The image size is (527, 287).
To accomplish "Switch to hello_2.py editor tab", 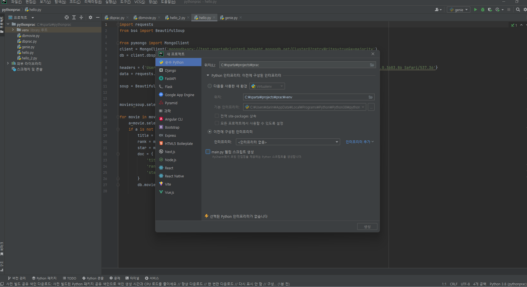I will (177, 18).
